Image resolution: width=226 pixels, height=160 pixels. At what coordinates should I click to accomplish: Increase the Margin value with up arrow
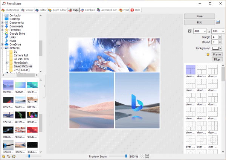220,36
